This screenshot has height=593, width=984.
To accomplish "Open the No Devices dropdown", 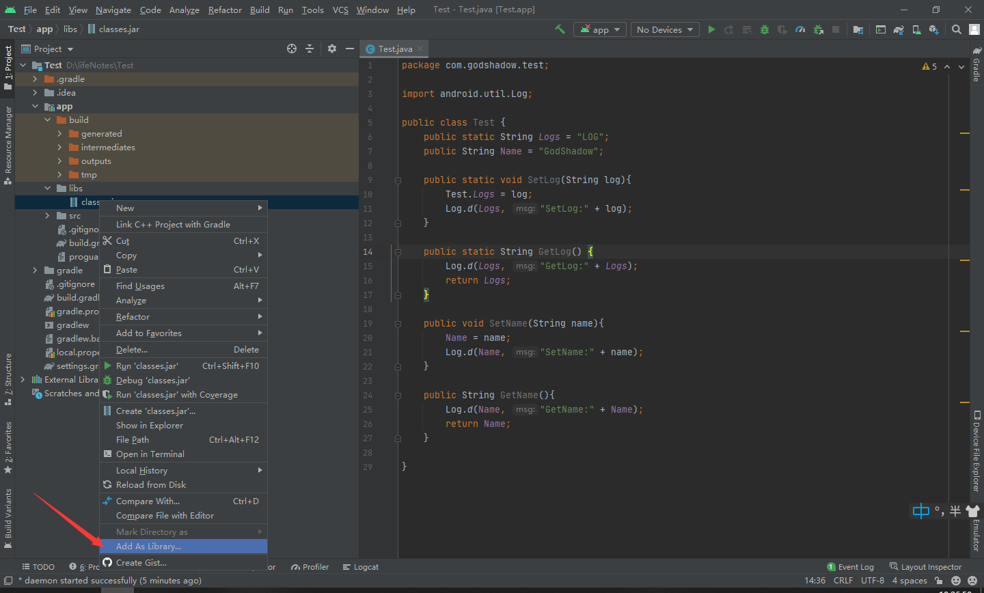I will (x=665, y=29).
